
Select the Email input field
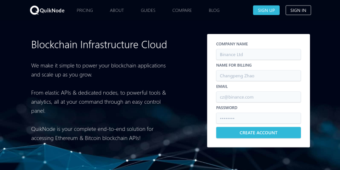tap(258, 97)
